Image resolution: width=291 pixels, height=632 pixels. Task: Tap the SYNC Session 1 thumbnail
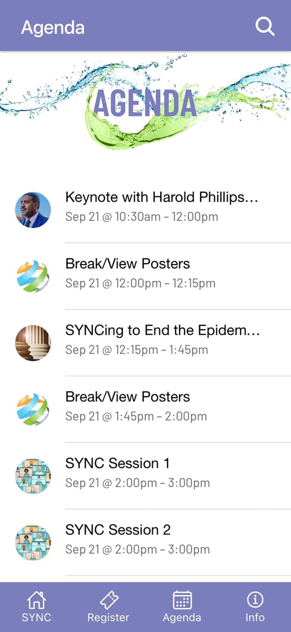pos(33,476)
